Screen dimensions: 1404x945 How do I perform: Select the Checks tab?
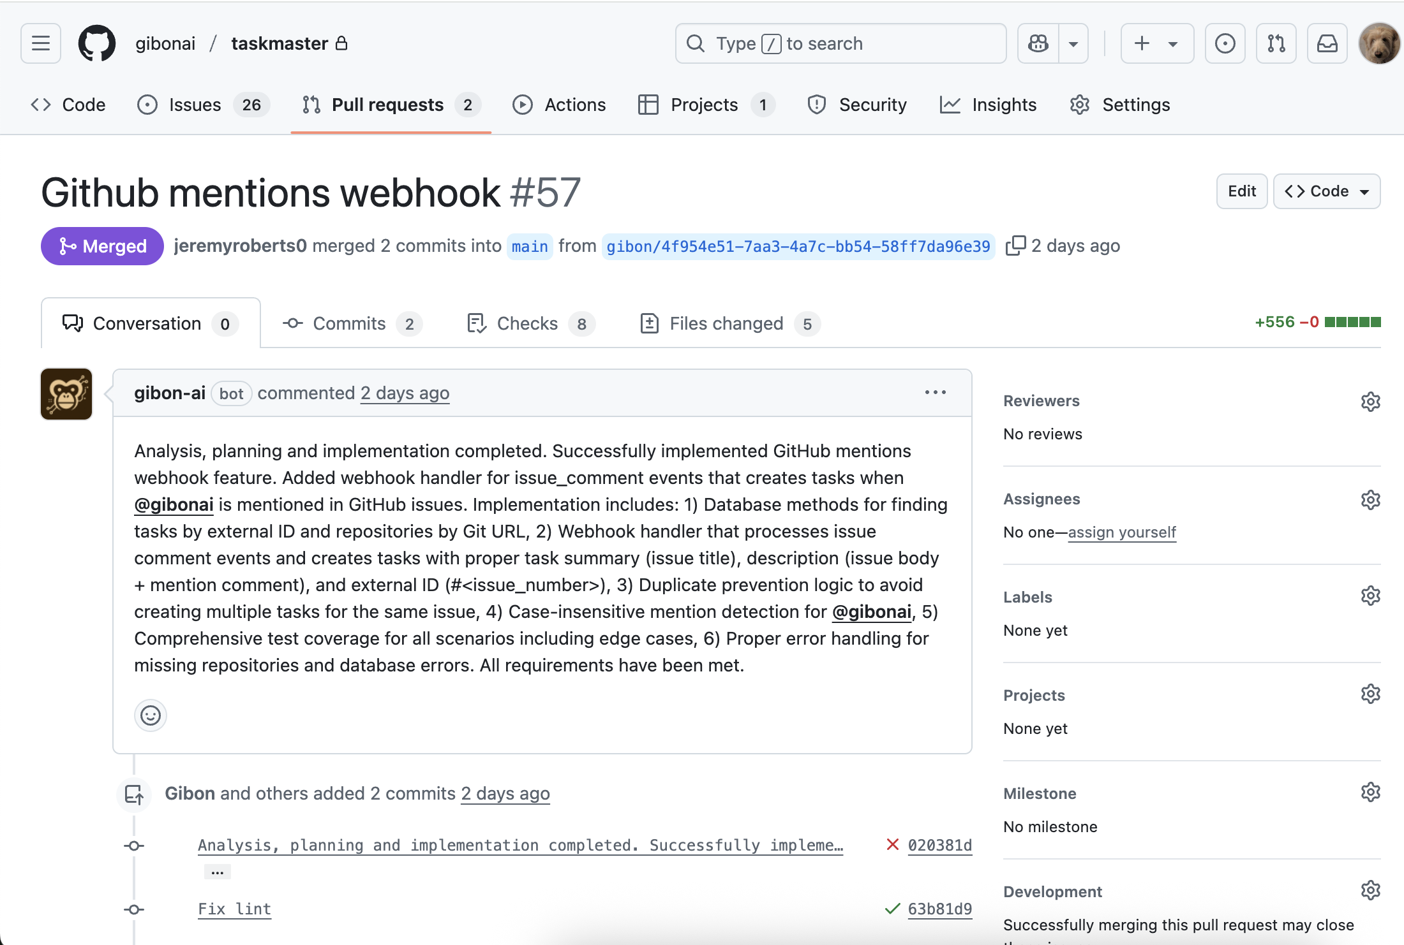tap(530, 324)
